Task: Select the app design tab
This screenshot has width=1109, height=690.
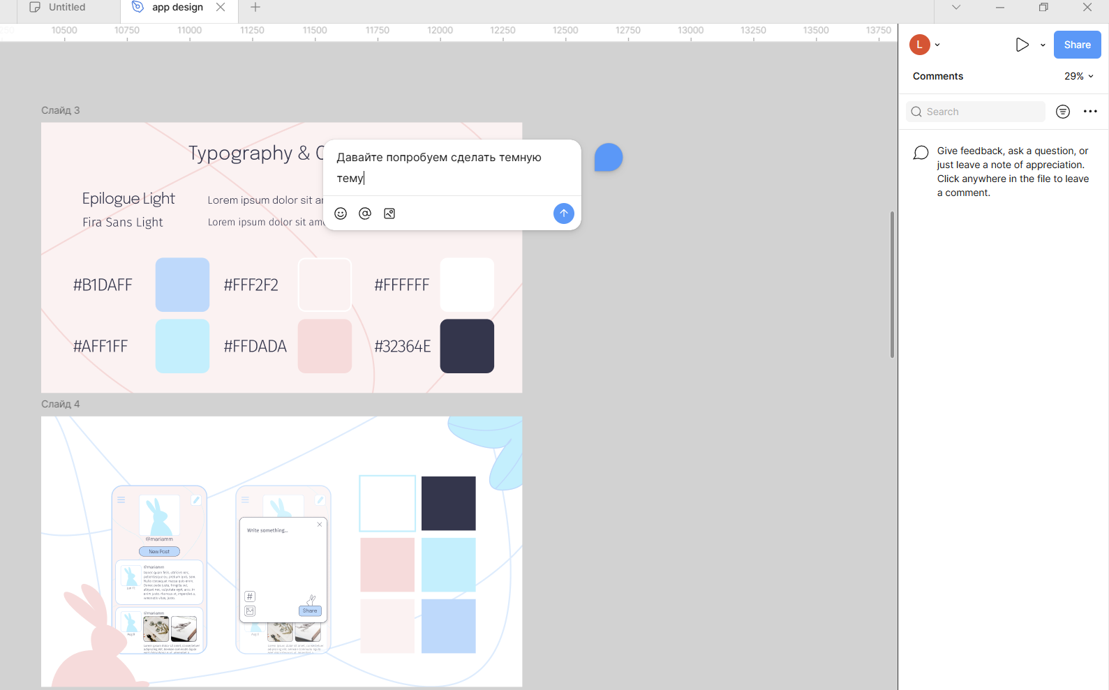Action: click(x=177, y=7)
